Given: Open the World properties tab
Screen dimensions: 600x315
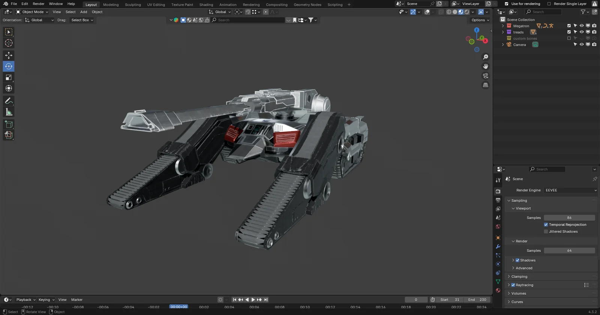Looking at the screenshot, I should point(498,227).
